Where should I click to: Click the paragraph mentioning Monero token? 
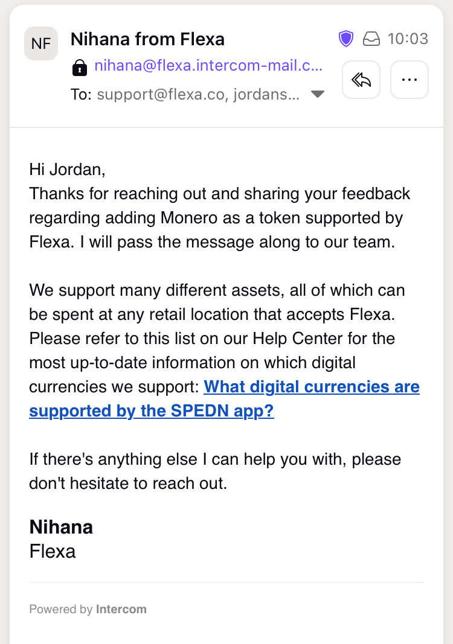click(x=219, y=218)
